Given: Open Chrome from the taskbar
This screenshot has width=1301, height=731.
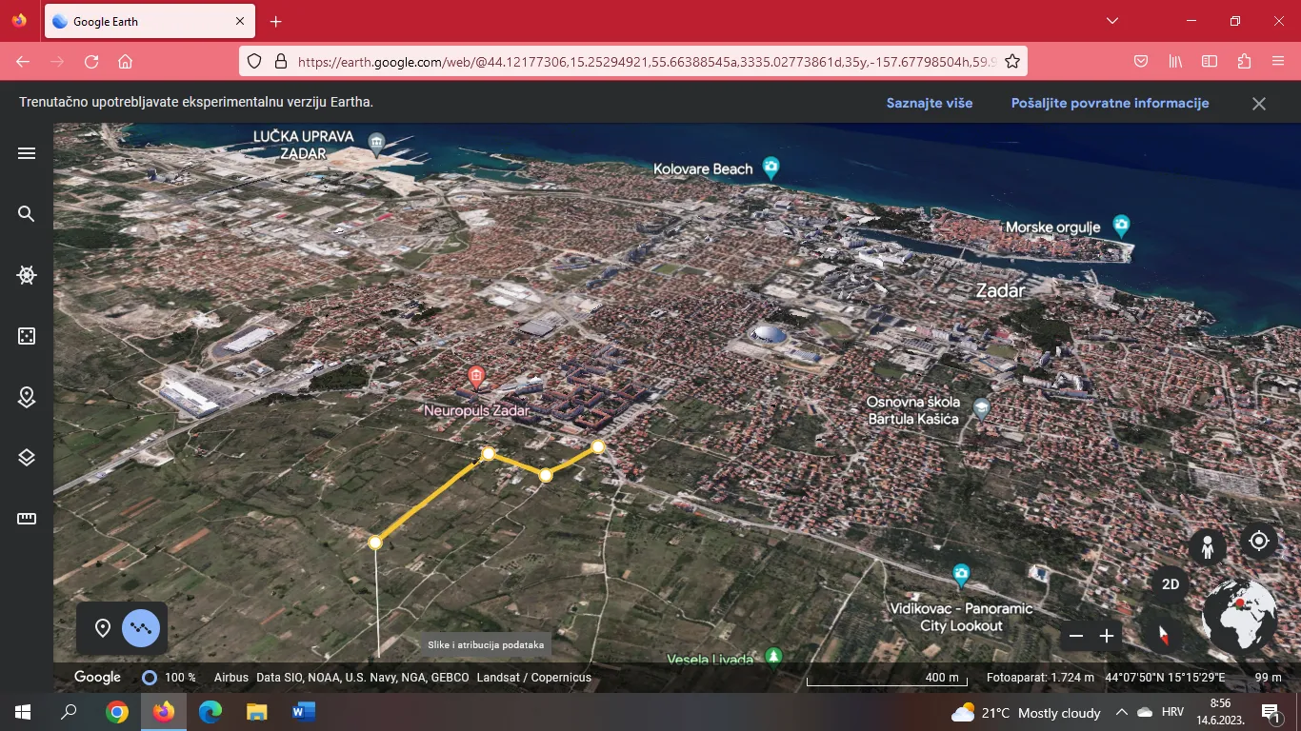Looking at the screenshot, I should coord(117,712).
